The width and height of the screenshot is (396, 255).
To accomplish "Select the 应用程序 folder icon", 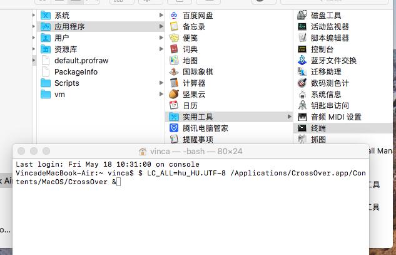I will tap(46, 26).
